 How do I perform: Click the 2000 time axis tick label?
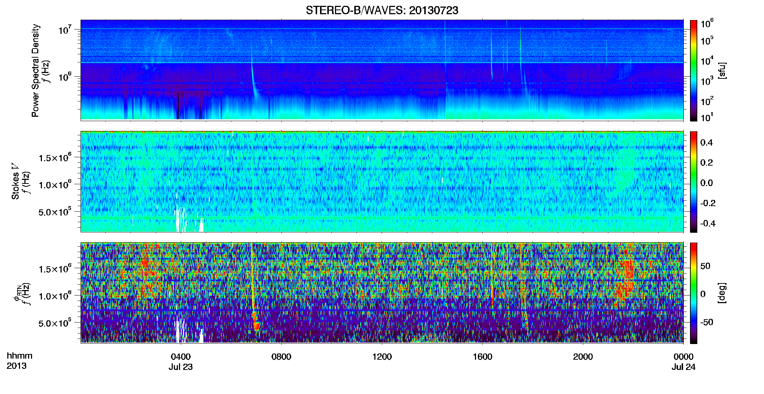[x=583, y=357]
